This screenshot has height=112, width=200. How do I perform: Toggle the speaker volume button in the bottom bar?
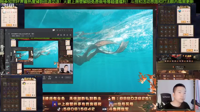click(x=49, y=77)
